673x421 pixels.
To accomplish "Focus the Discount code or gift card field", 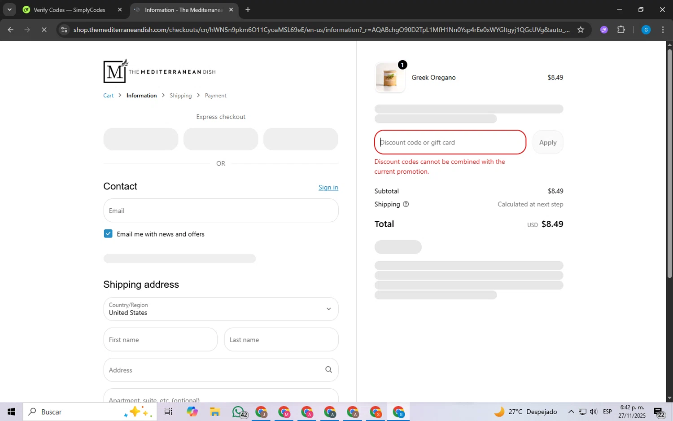I will [x=450, y=142].
